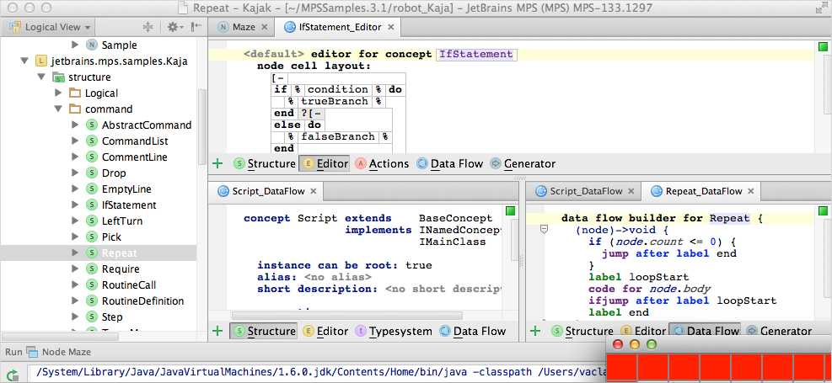Click the hide panel icon in Logical View
The width and height of the screenshot is (832, 383).
coord(196,27)
